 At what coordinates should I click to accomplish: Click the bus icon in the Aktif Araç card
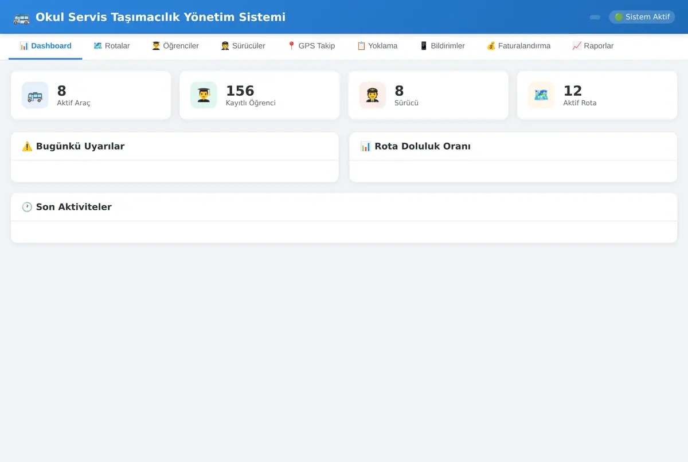35,95
